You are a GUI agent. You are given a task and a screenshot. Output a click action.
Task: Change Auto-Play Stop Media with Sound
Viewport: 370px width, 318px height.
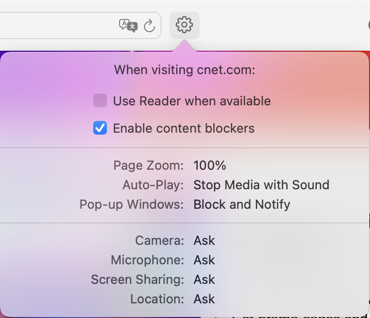261,185
